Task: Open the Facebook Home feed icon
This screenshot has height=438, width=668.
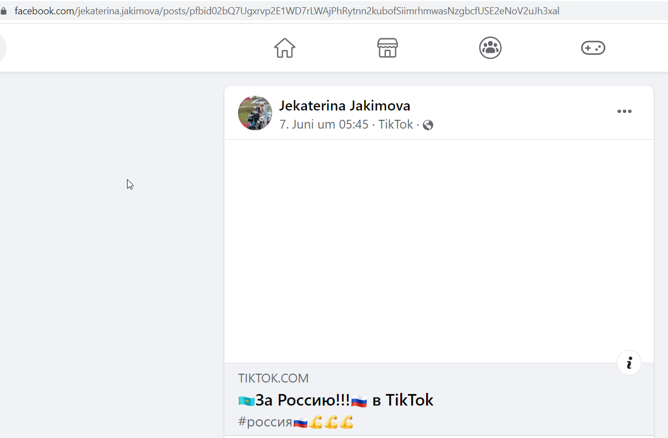Action: pyautogui.click(x=285, y=48)
